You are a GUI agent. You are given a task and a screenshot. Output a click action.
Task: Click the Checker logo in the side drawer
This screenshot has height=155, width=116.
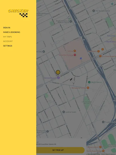pos(18,13)
